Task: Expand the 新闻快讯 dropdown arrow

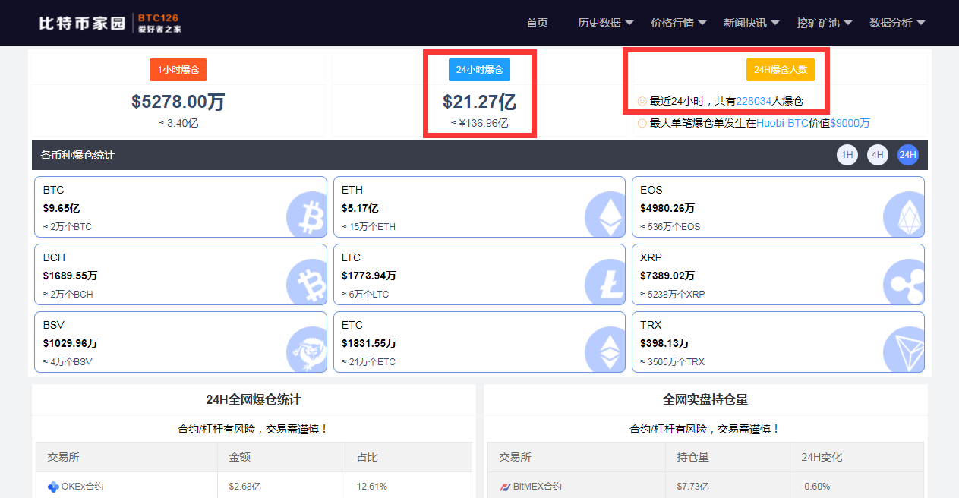Action: coord(775,23)
